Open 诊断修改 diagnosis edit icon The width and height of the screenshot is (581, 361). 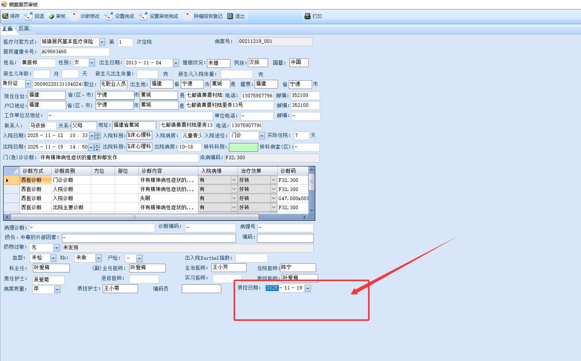[x=74, y=16]
